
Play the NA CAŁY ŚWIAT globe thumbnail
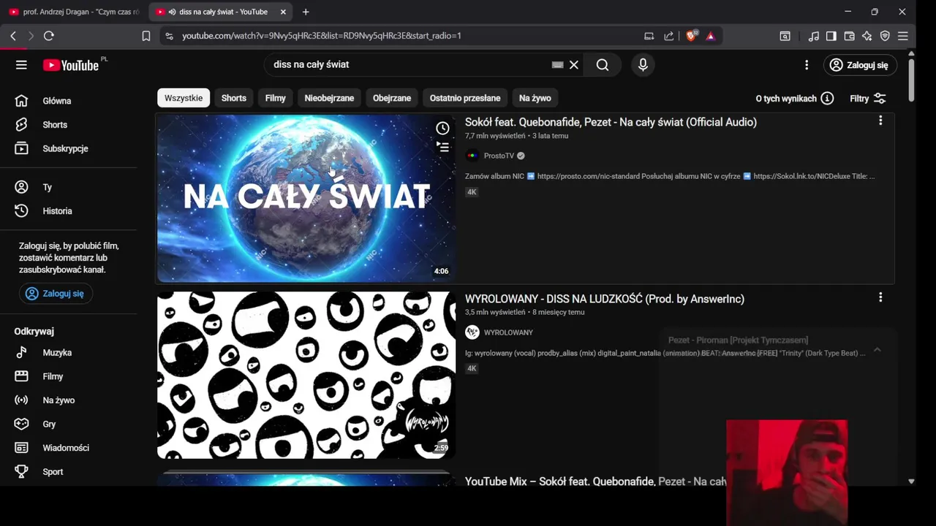click(306, 198)
